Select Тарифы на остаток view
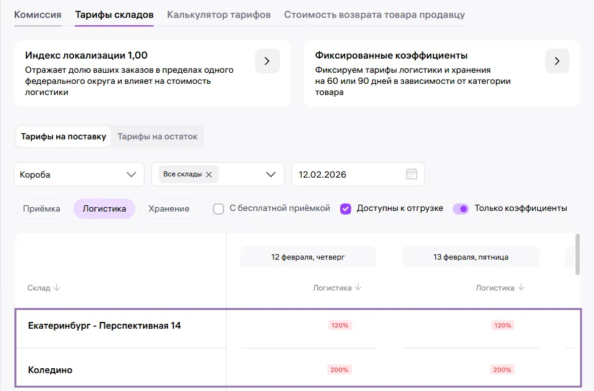 click(157, 136)
